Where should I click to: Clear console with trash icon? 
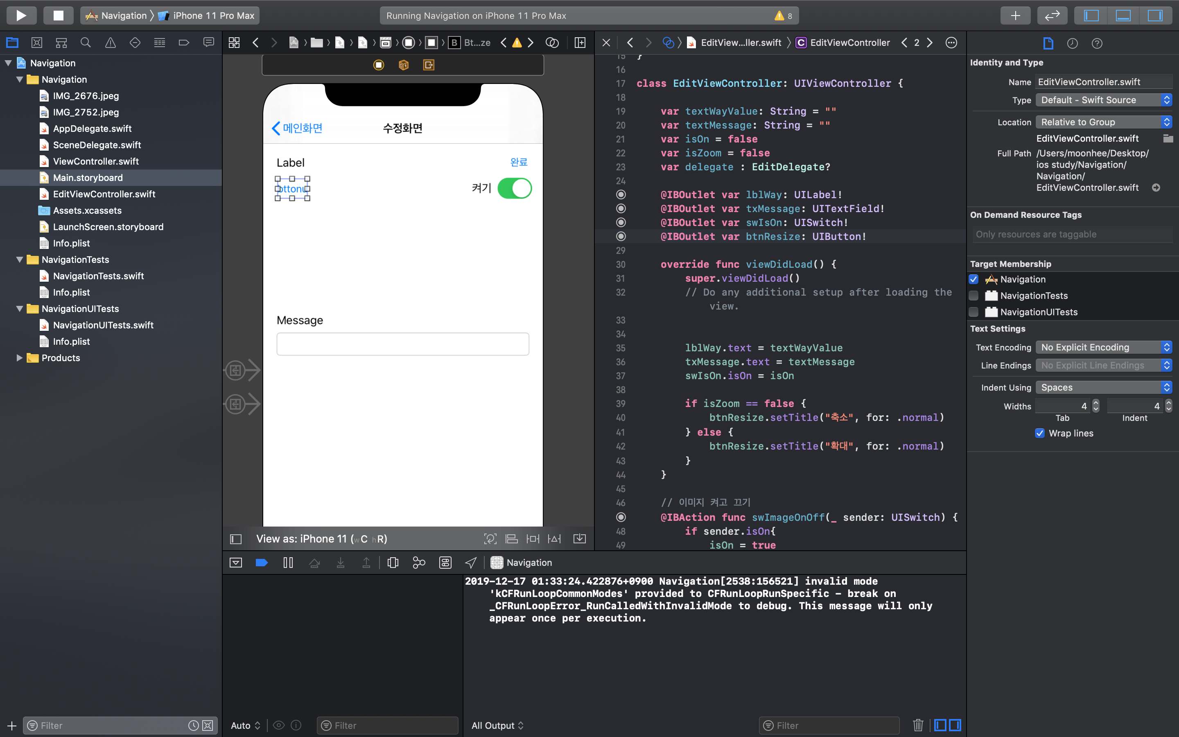[x=918, y=725]
